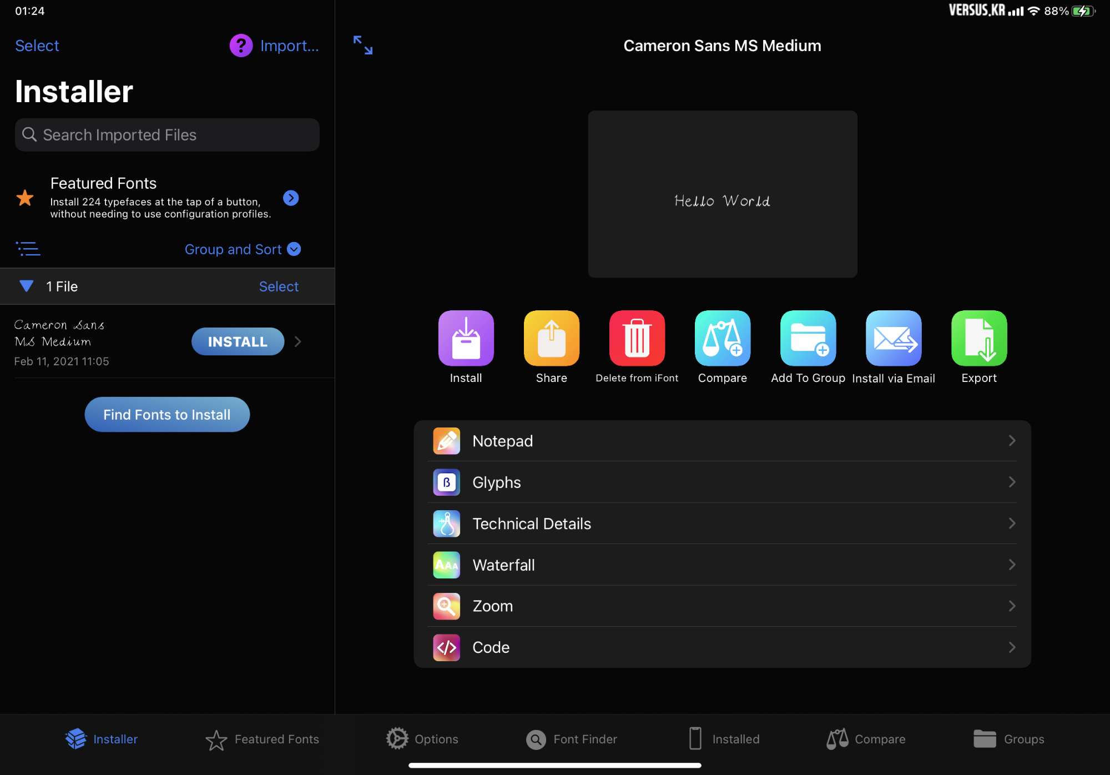Toggle the fullscreen expand arrows icon
The width and height of the screenshot is (1110, 775).
363,45
